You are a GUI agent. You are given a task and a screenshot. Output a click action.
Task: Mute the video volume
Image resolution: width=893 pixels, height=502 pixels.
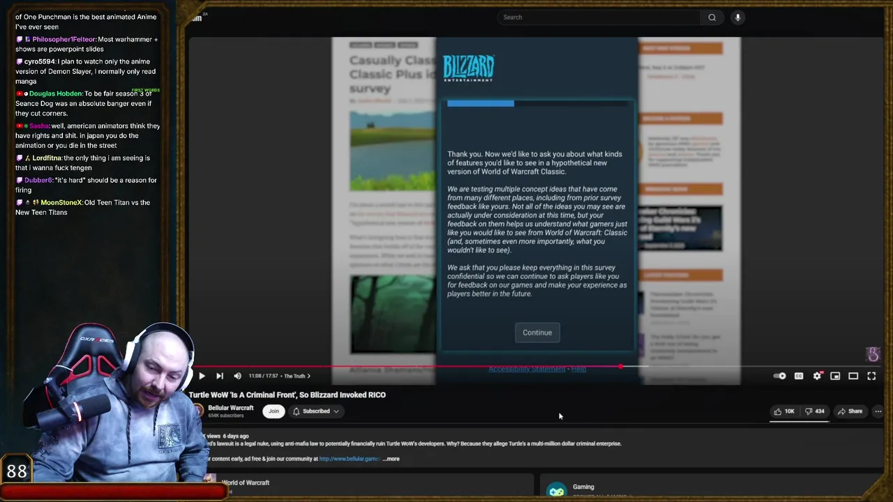coord(237,376)
